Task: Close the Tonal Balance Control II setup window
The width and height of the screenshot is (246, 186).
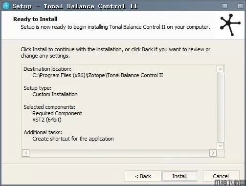Action: pyautogui.click(x=240, y=6)
